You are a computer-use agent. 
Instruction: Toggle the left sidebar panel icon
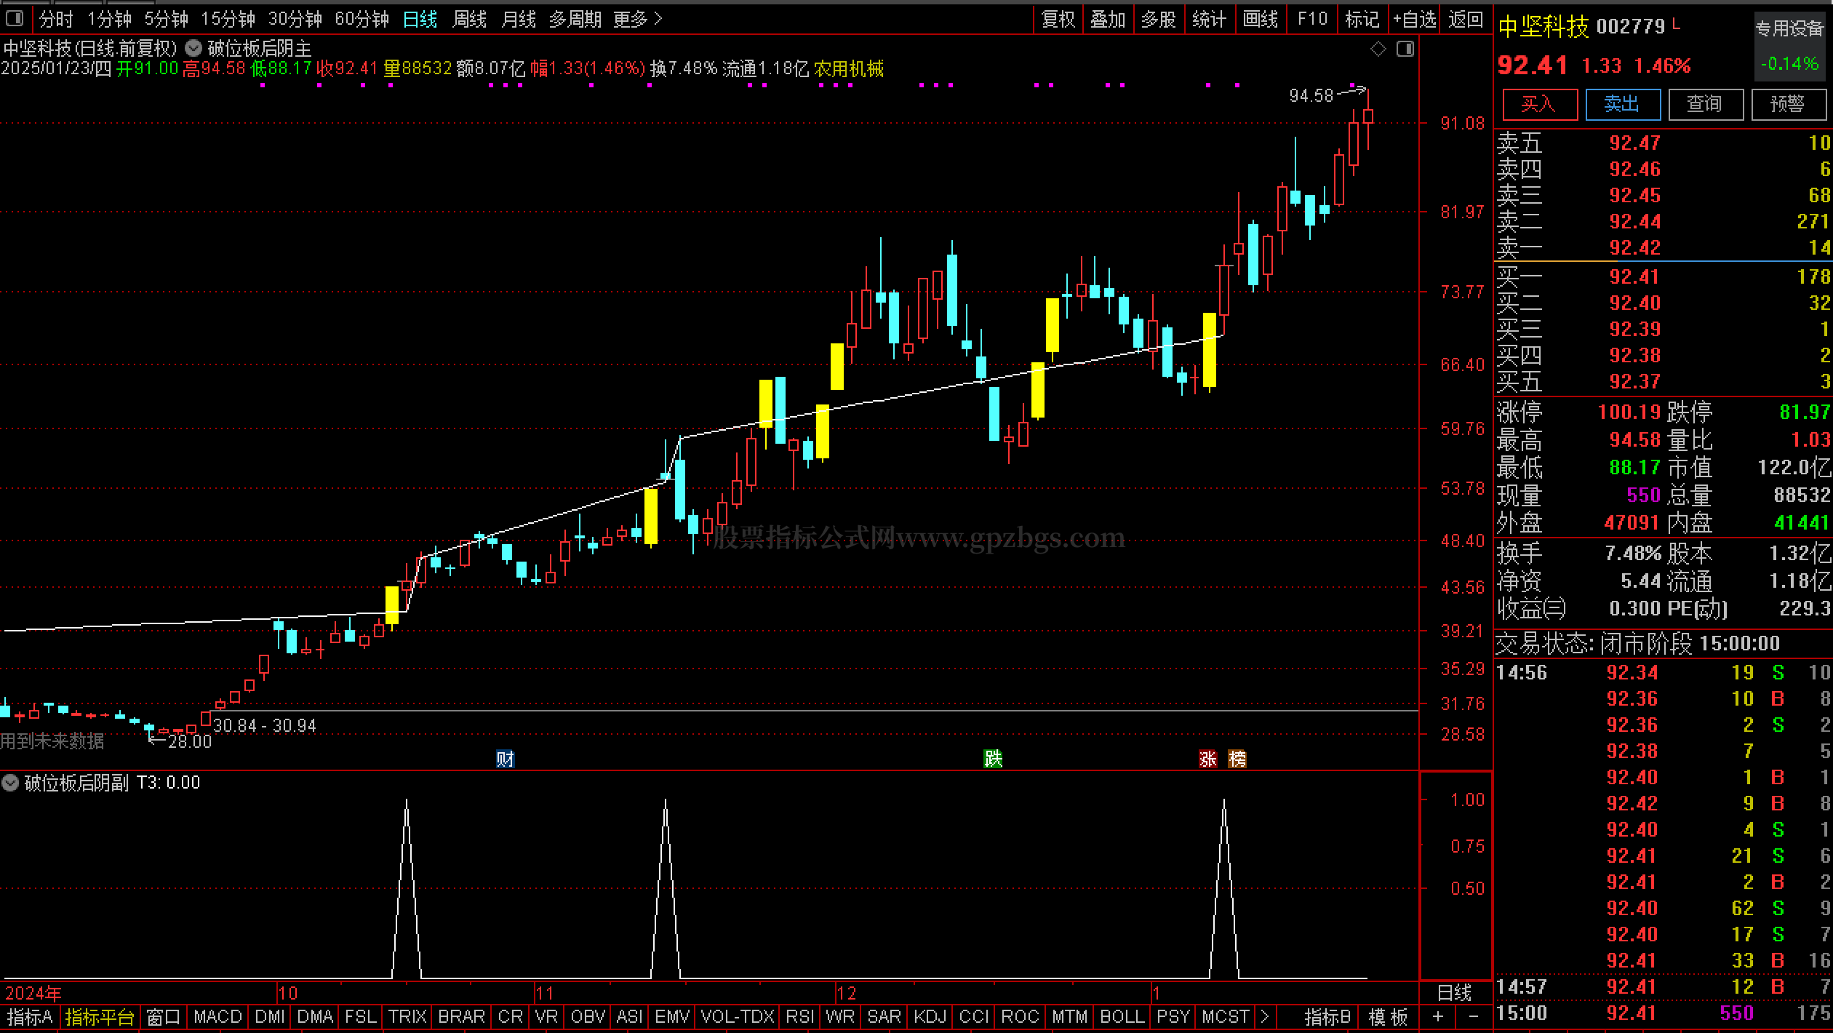[14, 18]
